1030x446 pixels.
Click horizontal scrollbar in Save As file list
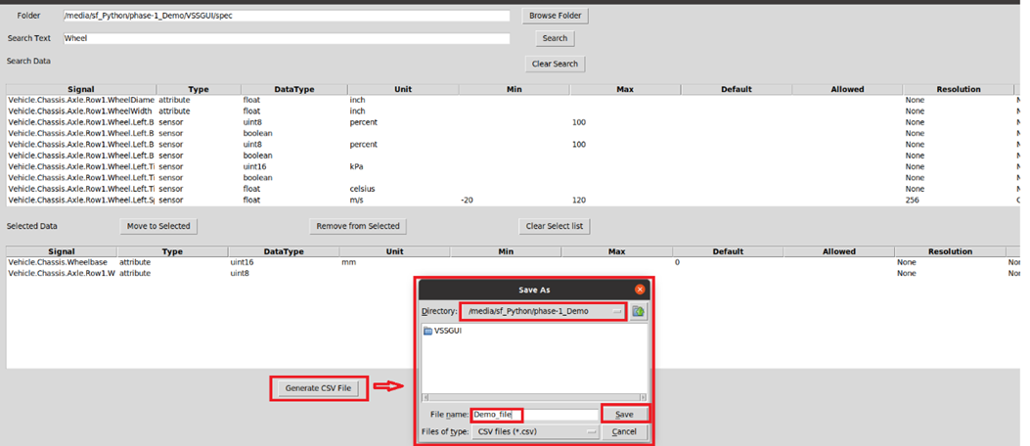[x=534, y=397]
